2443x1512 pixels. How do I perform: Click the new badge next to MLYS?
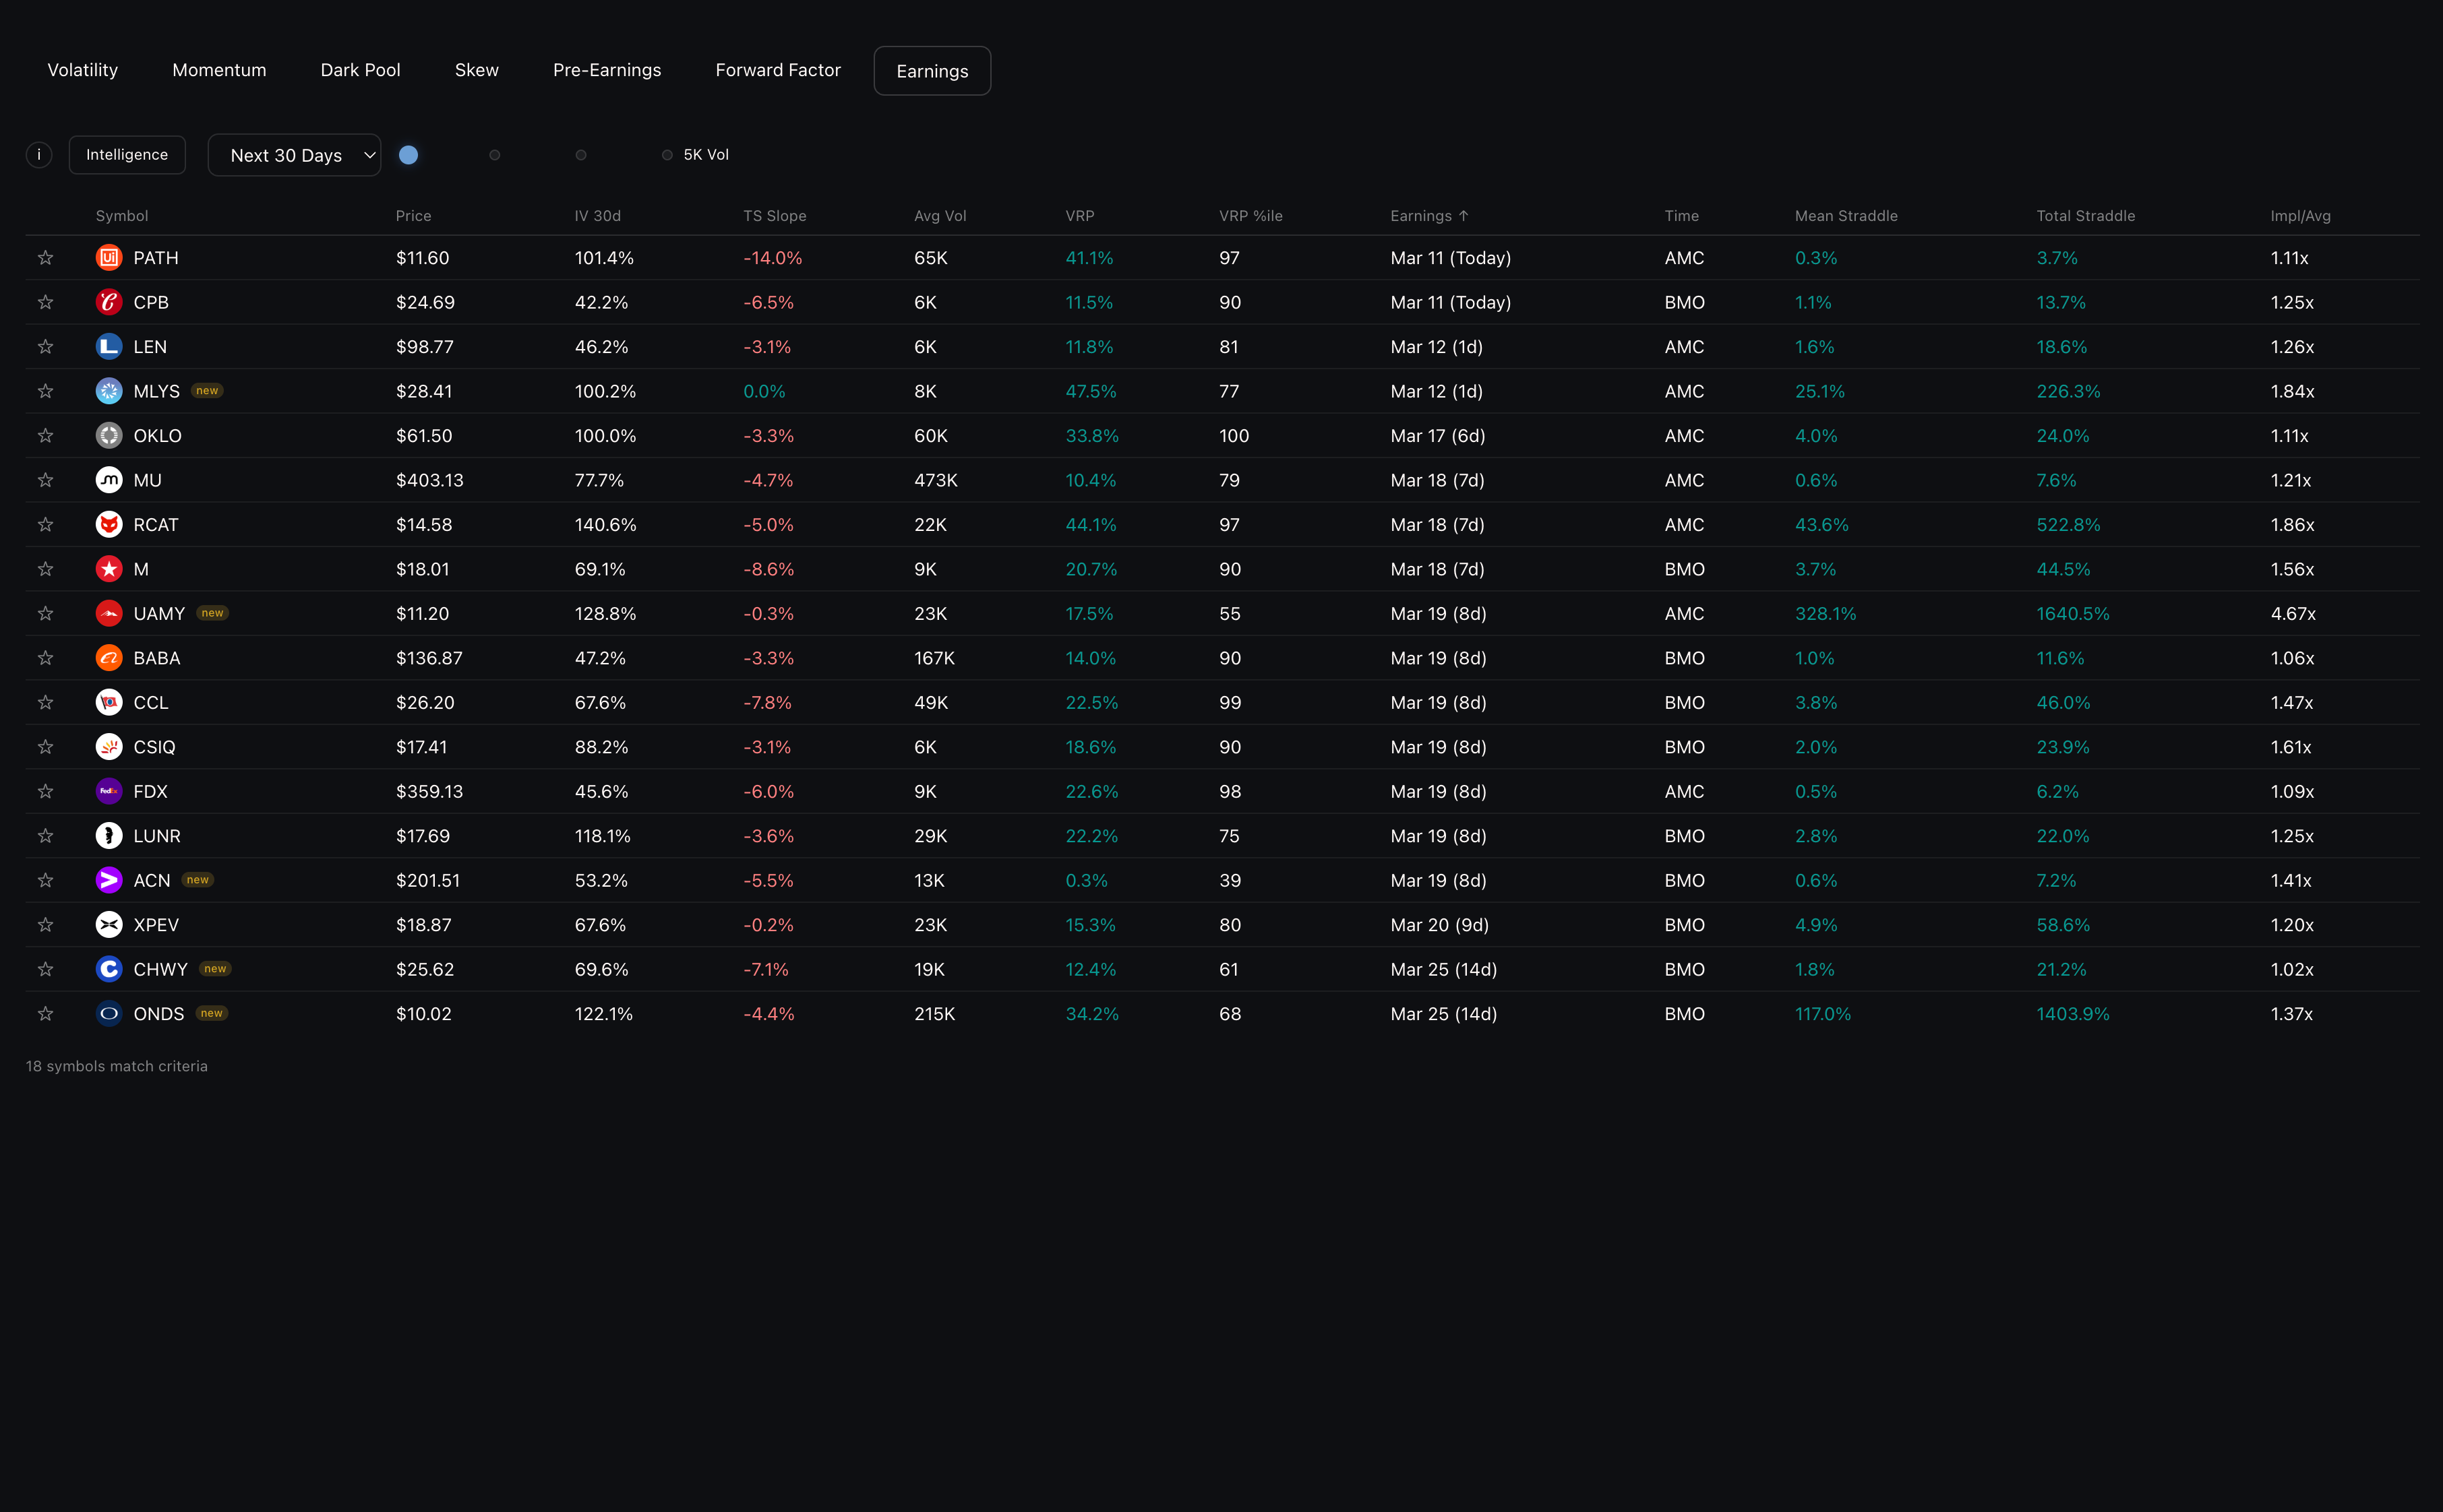point(207,391)
